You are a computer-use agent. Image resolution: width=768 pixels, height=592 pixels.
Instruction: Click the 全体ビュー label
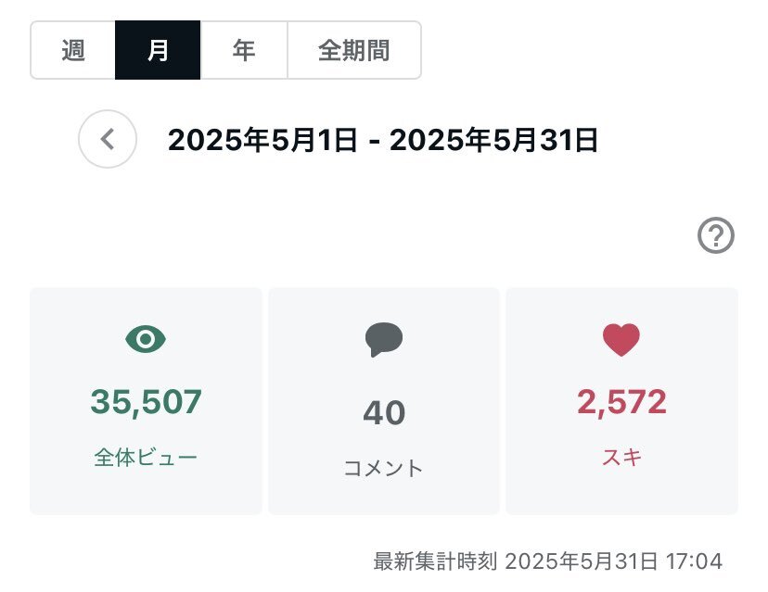146,458
